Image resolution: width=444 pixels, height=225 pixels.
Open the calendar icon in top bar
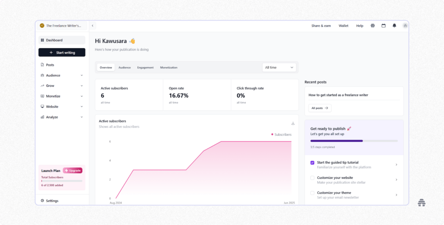(384, 25)
